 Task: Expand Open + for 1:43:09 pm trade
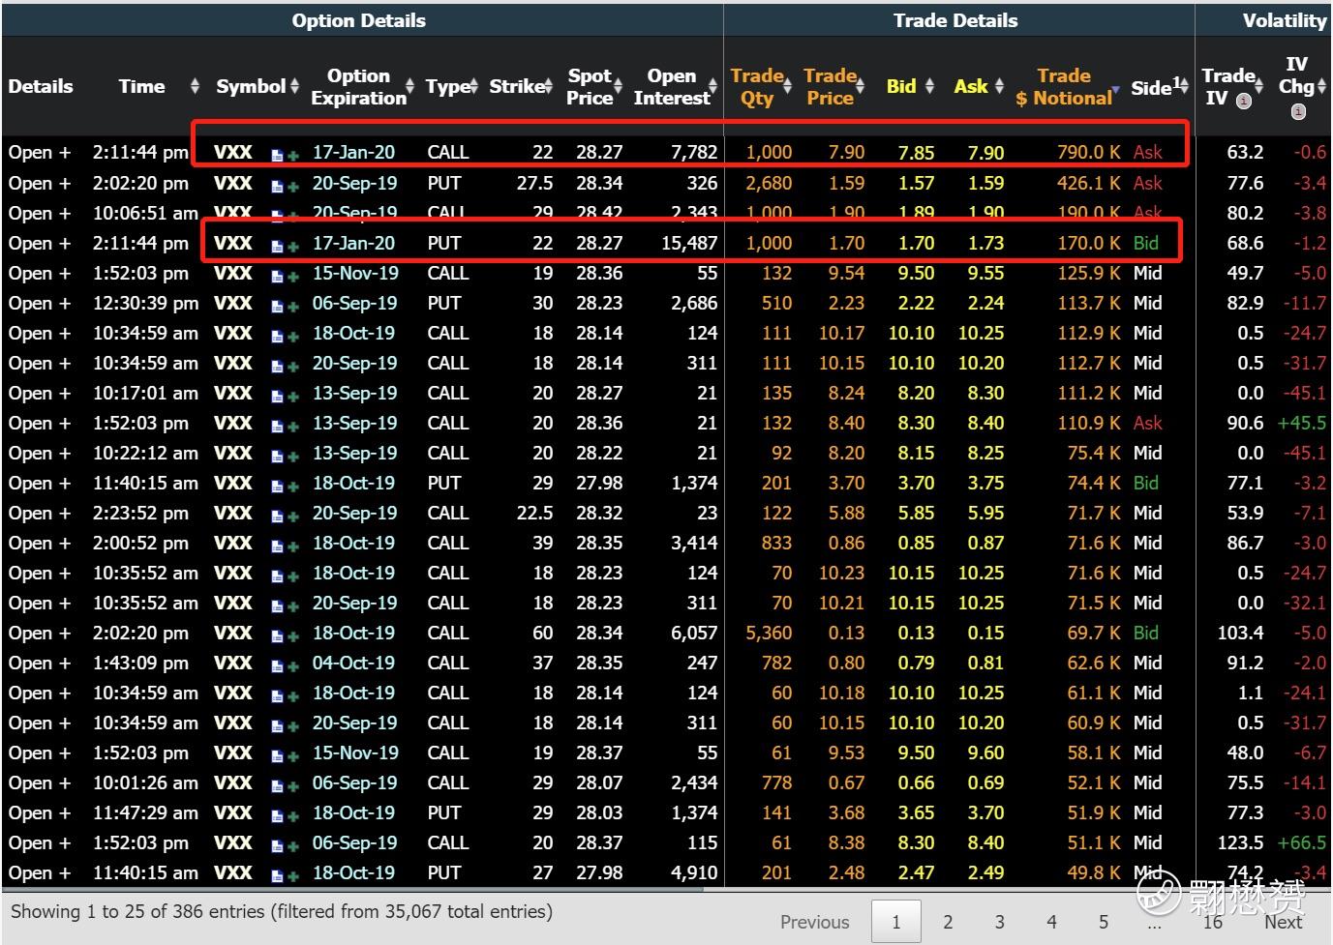pyautogui.click(x=40, y=664)
